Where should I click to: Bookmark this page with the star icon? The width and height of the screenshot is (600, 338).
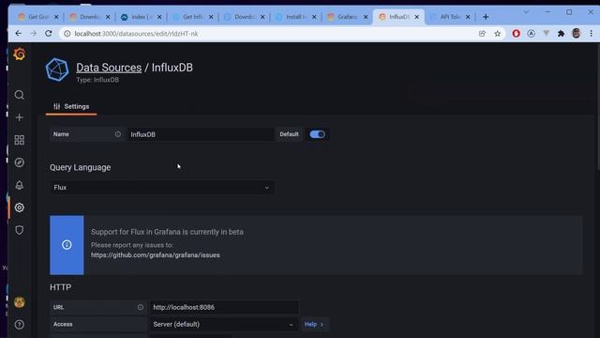point(498,34)
